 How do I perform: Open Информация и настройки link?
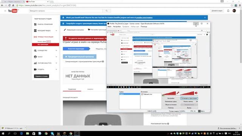click(x=74, y=30)
